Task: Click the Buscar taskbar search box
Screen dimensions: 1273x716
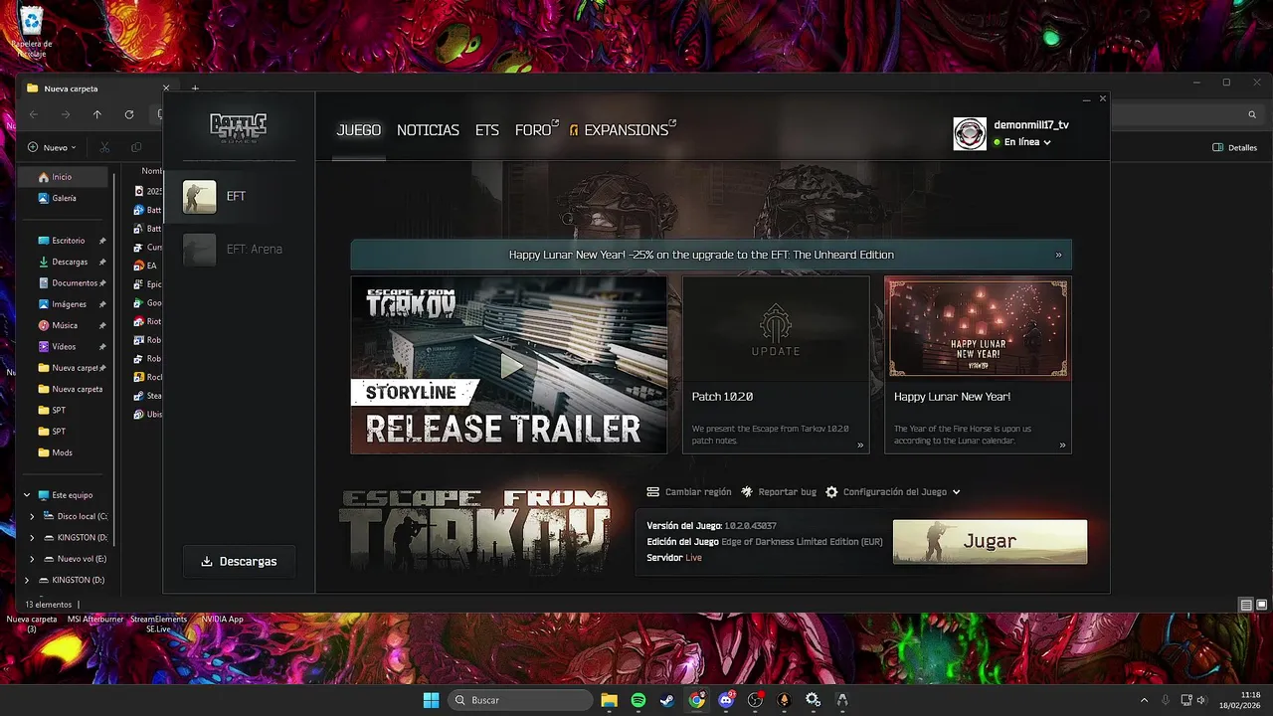Action: [x=521, y=700]
